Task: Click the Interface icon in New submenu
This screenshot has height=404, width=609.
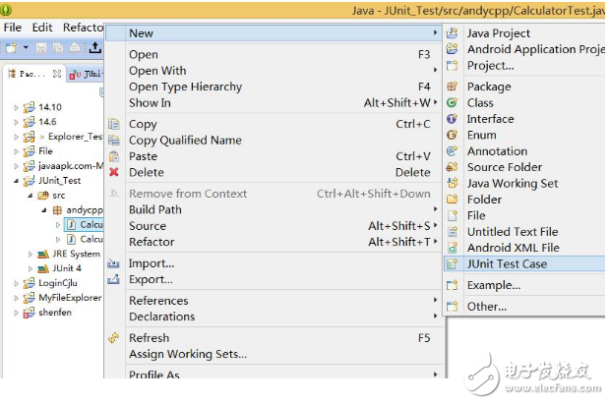Action: coord(452,119)
